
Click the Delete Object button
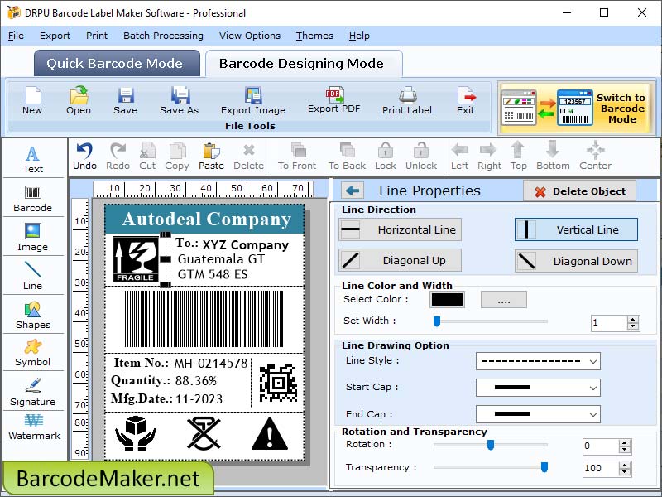click(580, 191)
